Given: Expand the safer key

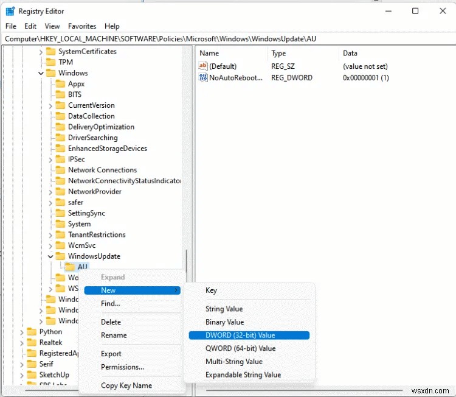Looking at the screenshot, I should coord(50,203).
